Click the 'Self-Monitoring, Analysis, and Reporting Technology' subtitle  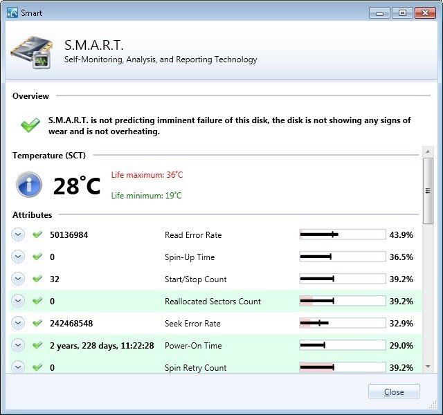coord(161,59)
